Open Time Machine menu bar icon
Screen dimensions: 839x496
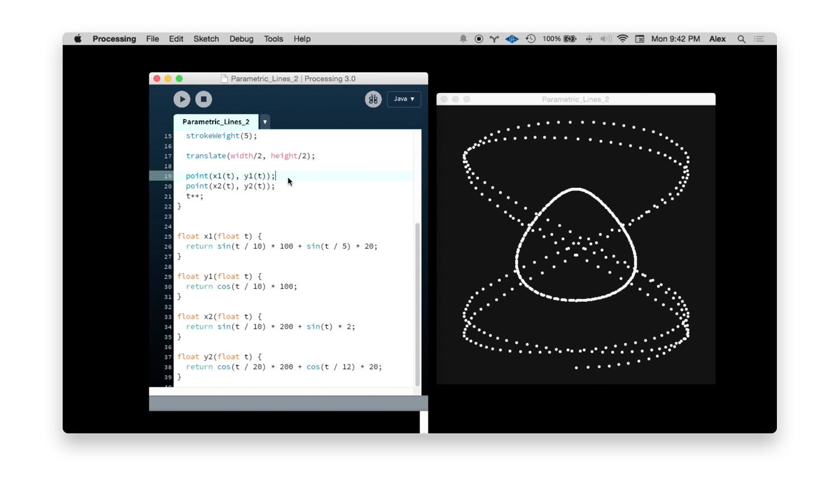[530, 39]
